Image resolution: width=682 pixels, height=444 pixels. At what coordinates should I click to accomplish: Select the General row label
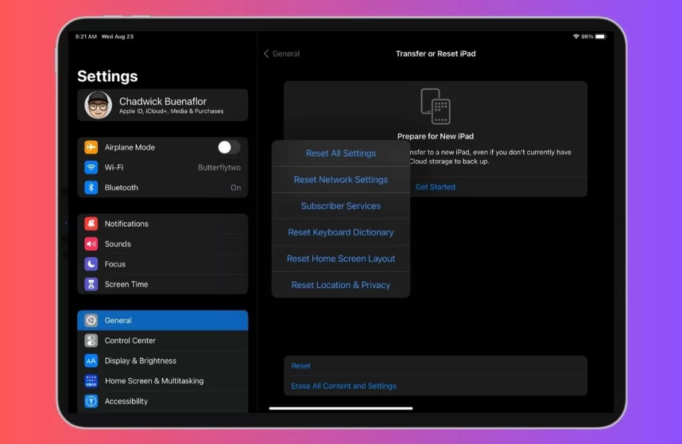(x=118, y=321)
